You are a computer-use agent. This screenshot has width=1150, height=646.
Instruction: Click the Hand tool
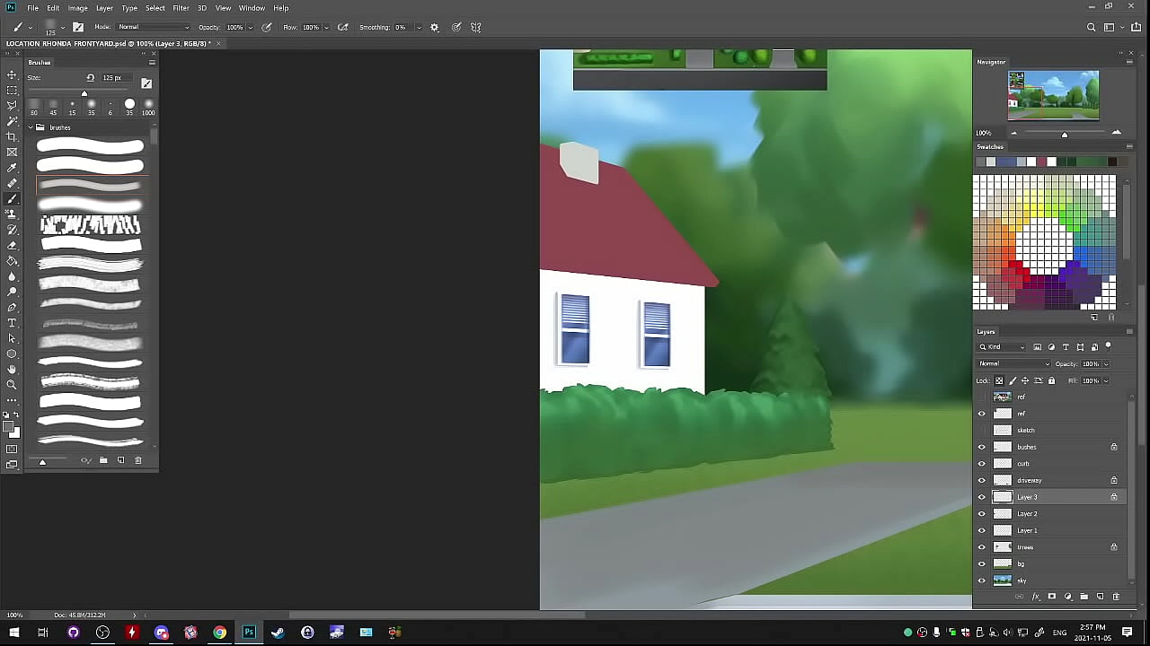12,369
